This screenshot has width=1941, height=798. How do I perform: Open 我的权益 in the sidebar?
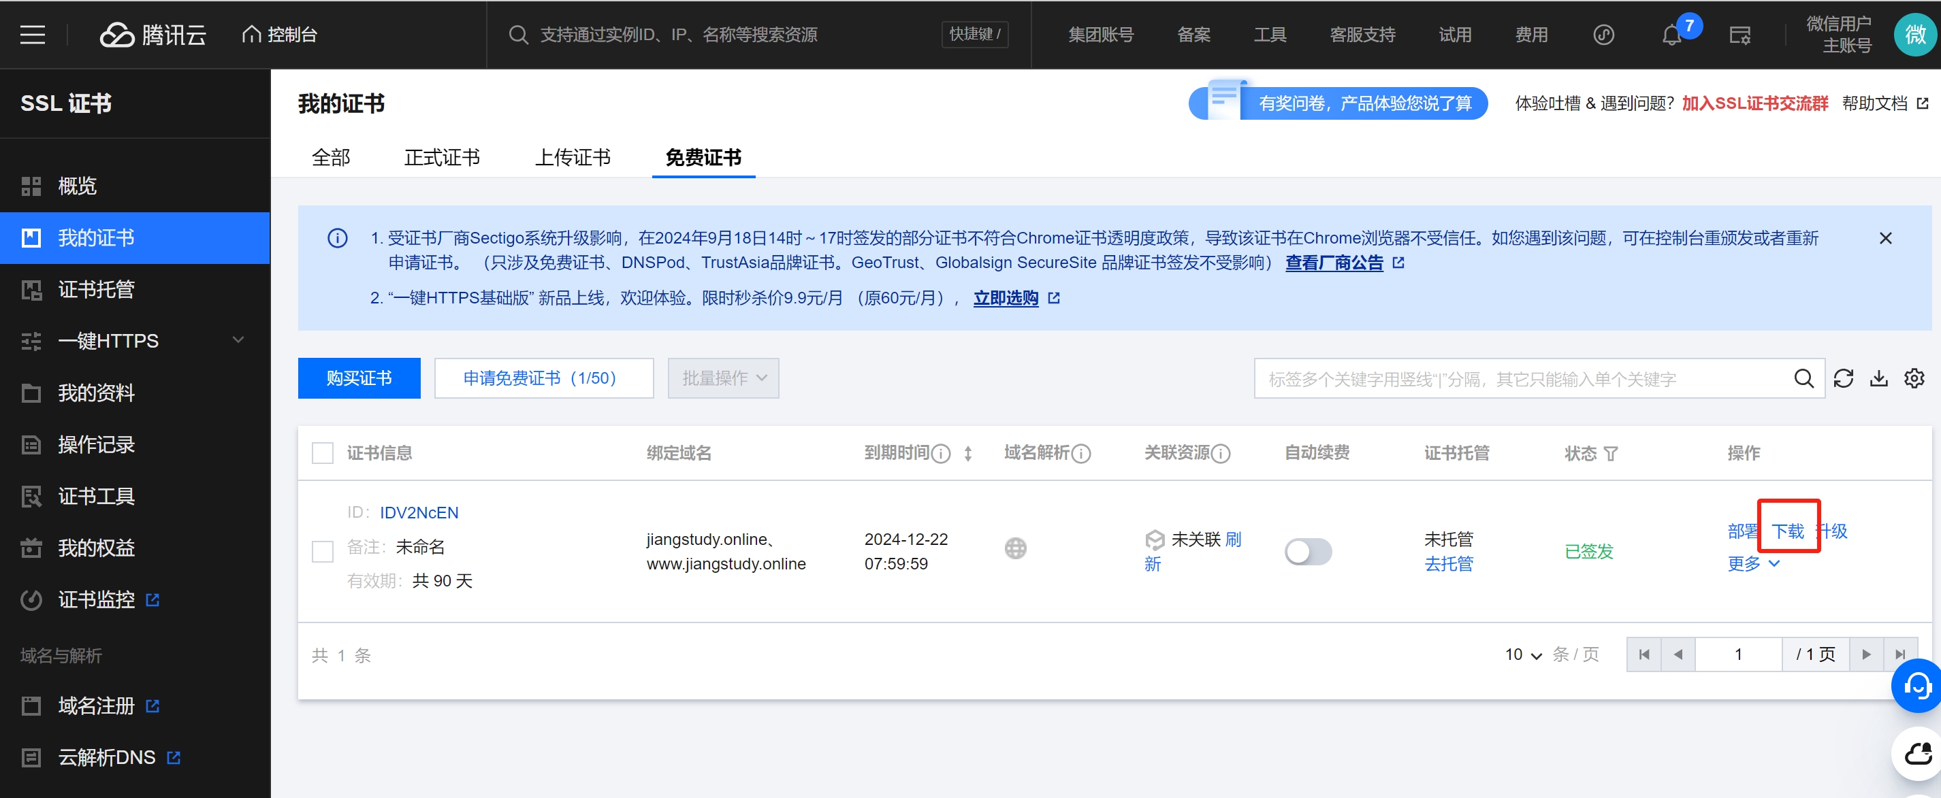click(135, 548)
